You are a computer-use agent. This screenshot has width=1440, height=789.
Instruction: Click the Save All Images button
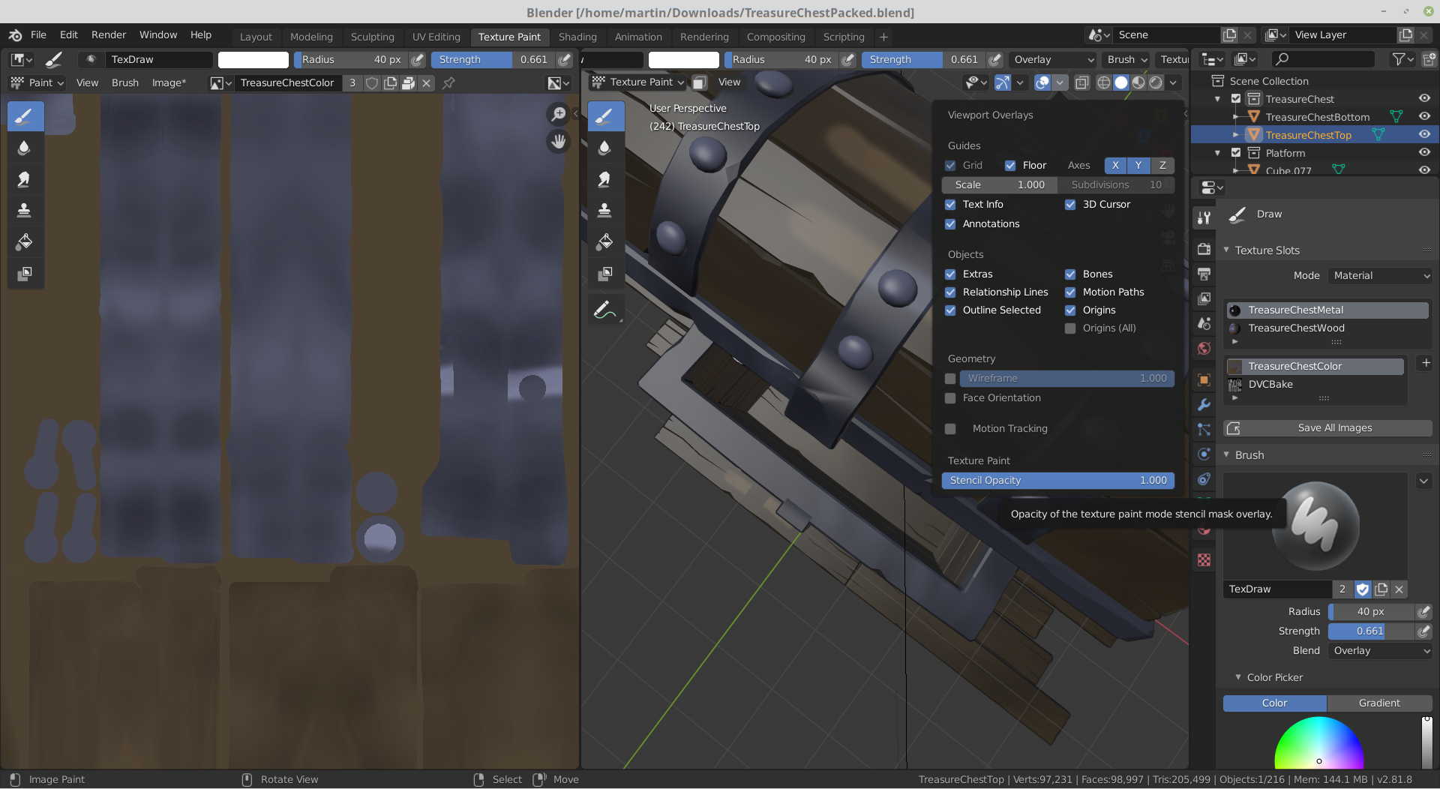pos(1327,428)
